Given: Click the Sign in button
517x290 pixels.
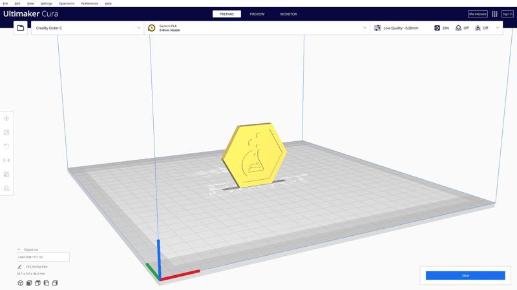Looking at the screenshot, I should (x=507, y=14).
